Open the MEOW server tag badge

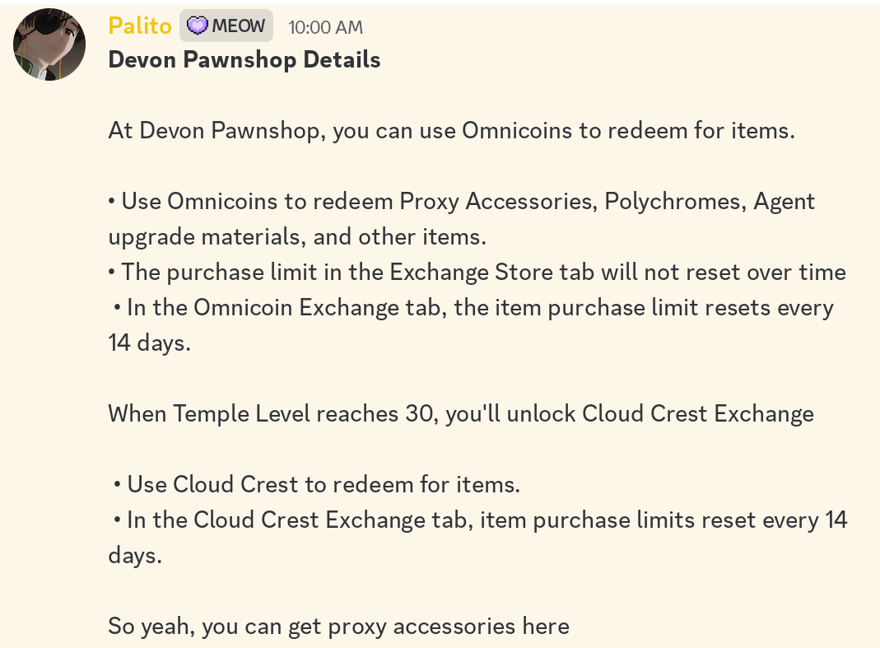click(x=226, y=26)
